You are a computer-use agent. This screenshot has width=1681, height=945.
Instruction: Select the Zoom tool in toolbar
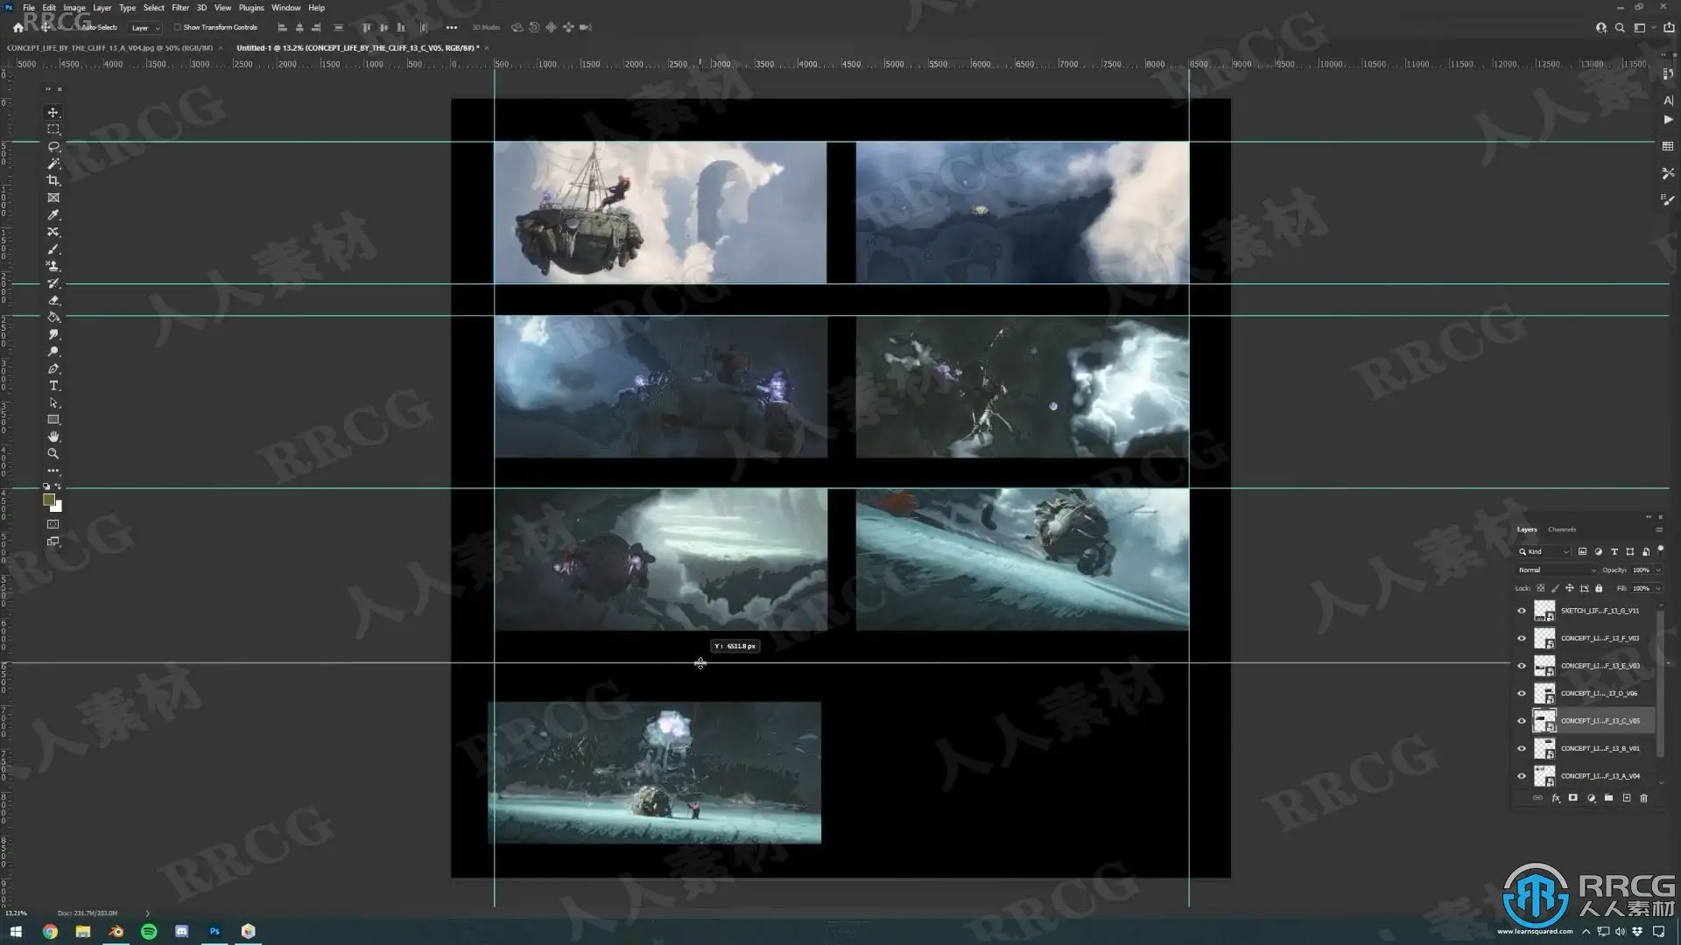[53, 454]
